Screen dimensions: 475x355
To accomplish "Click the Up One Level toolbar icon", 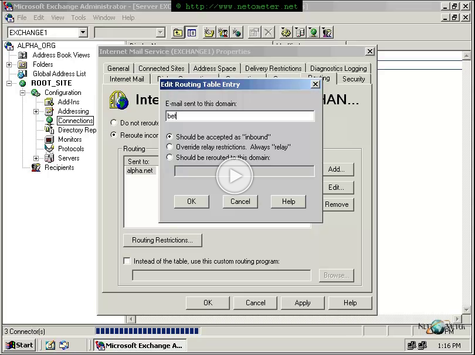I will [178, 32].
